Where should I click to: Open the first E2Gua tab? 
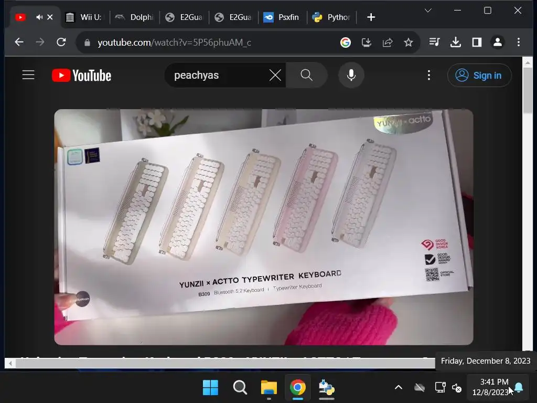184,17
